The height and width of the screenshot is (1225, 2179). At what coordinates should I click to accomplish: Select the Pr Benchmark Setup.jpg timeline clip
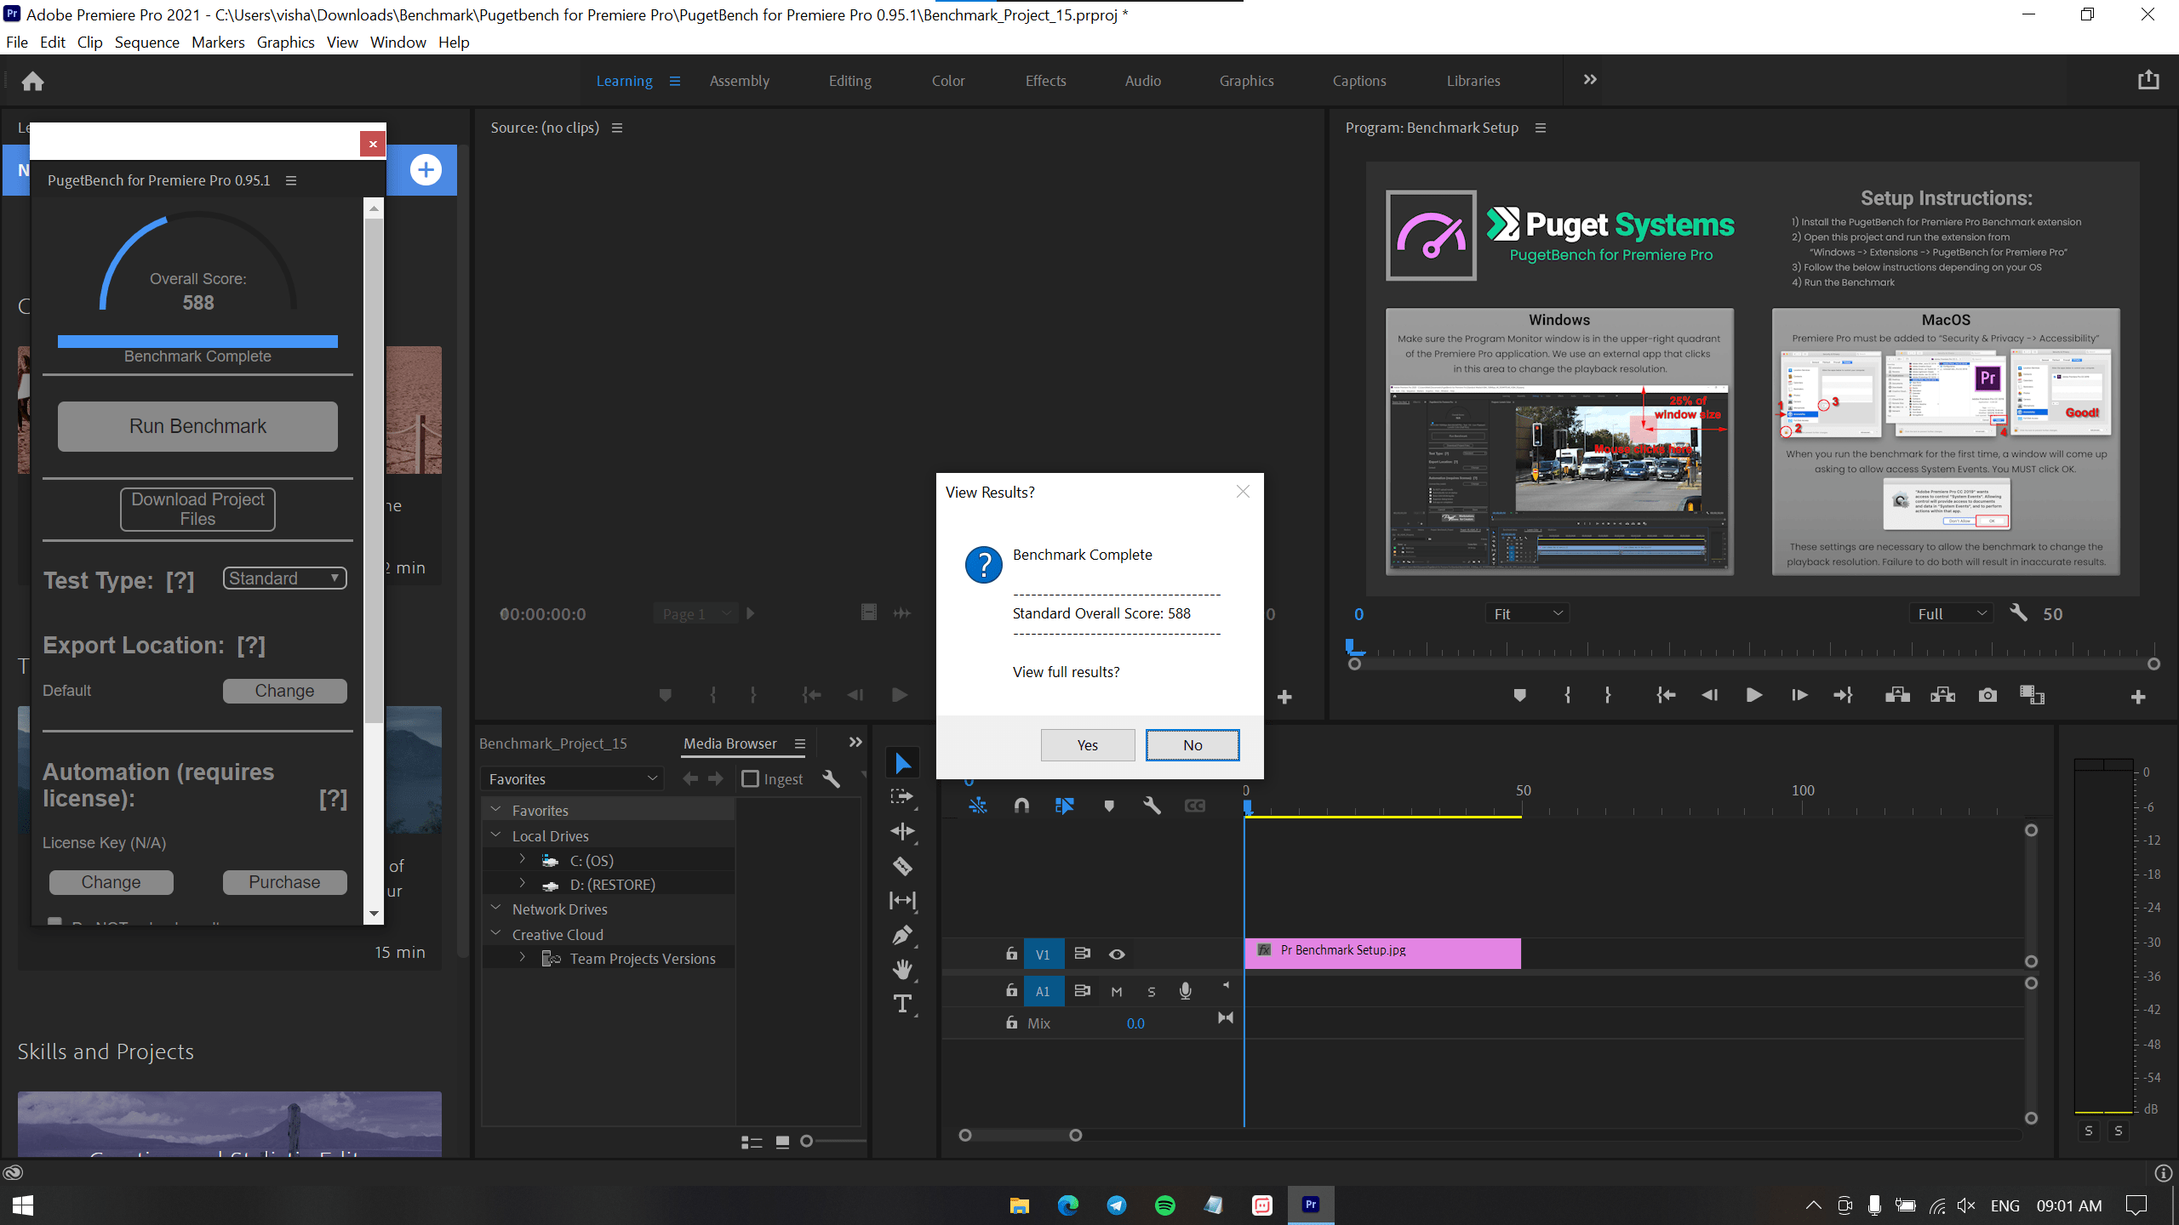point(1382,952)
